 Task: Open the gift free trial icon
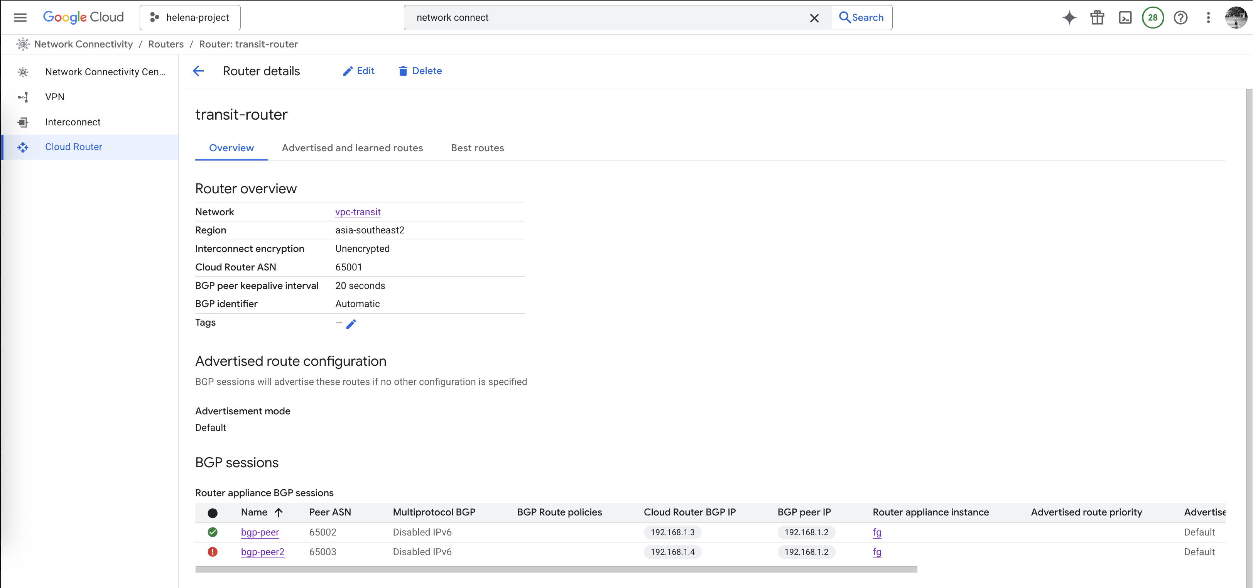point(1097,17)
